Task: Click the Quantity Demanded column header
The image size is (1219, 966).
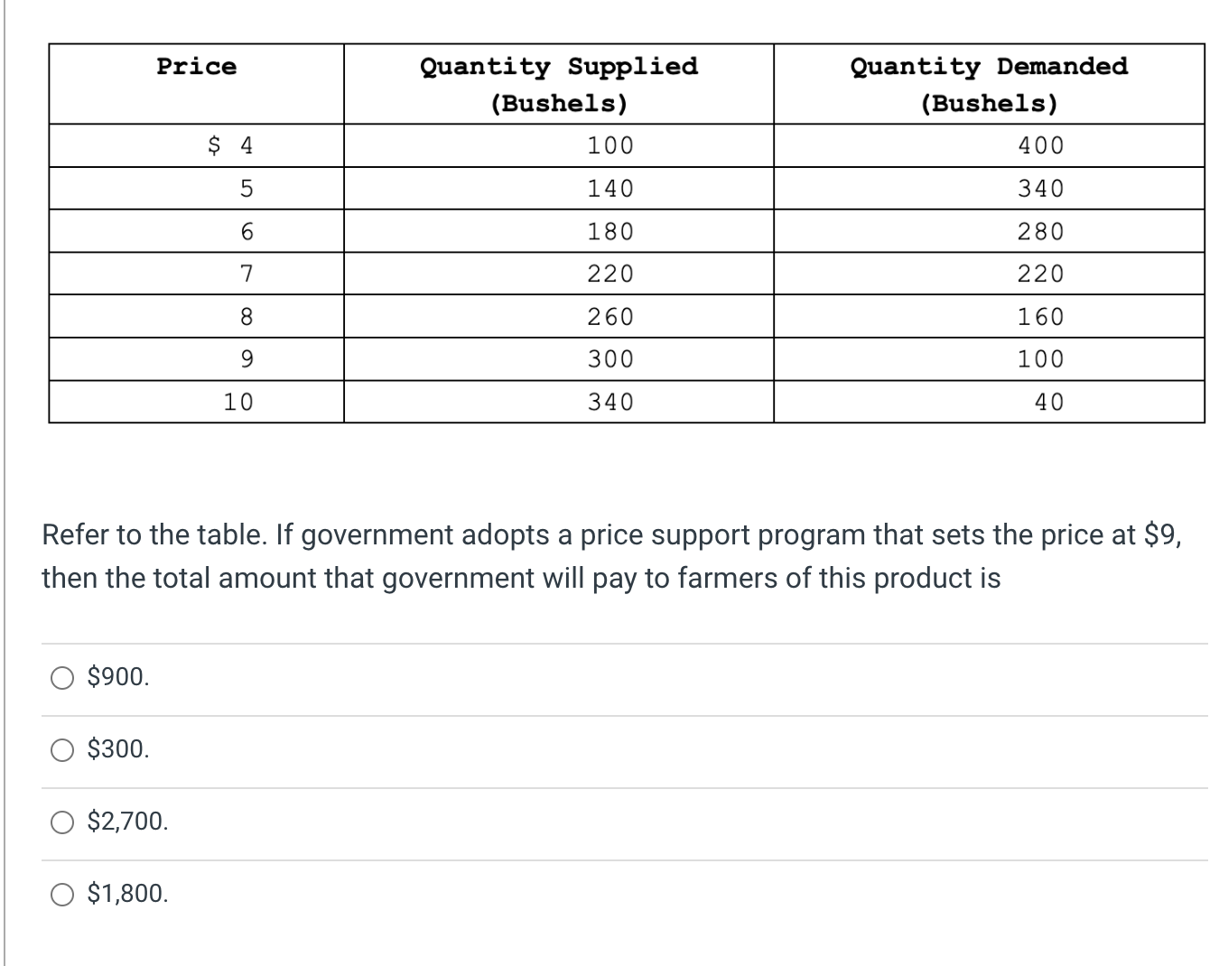Action: coord(989,84)
